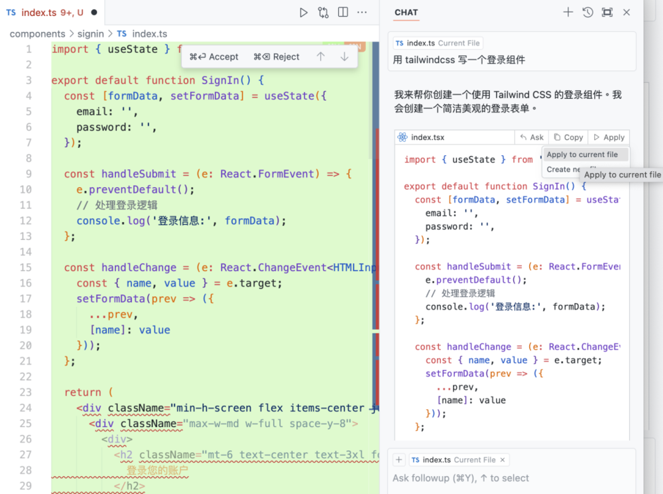Click Ask on the index.tsx code block

click(532, 137)
